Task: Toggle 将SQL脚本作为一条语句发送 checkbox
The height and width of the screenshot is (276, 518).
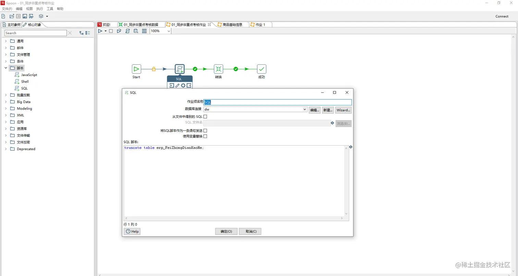Action: pos(205,130)
